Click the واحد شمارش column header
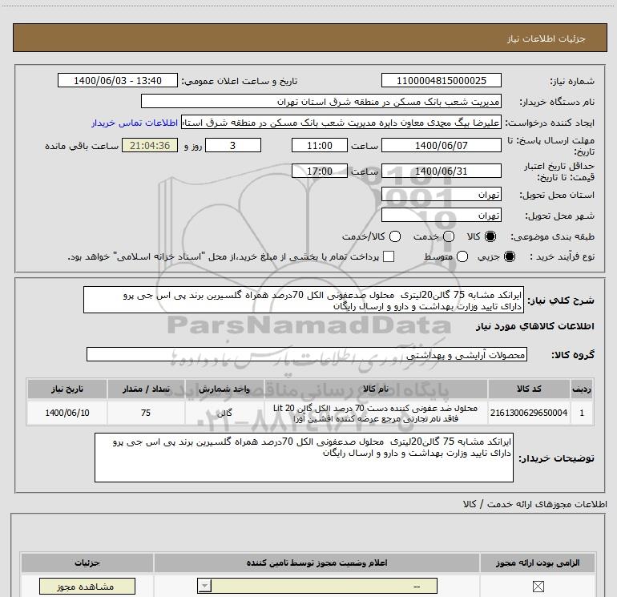 click(224, 389)
